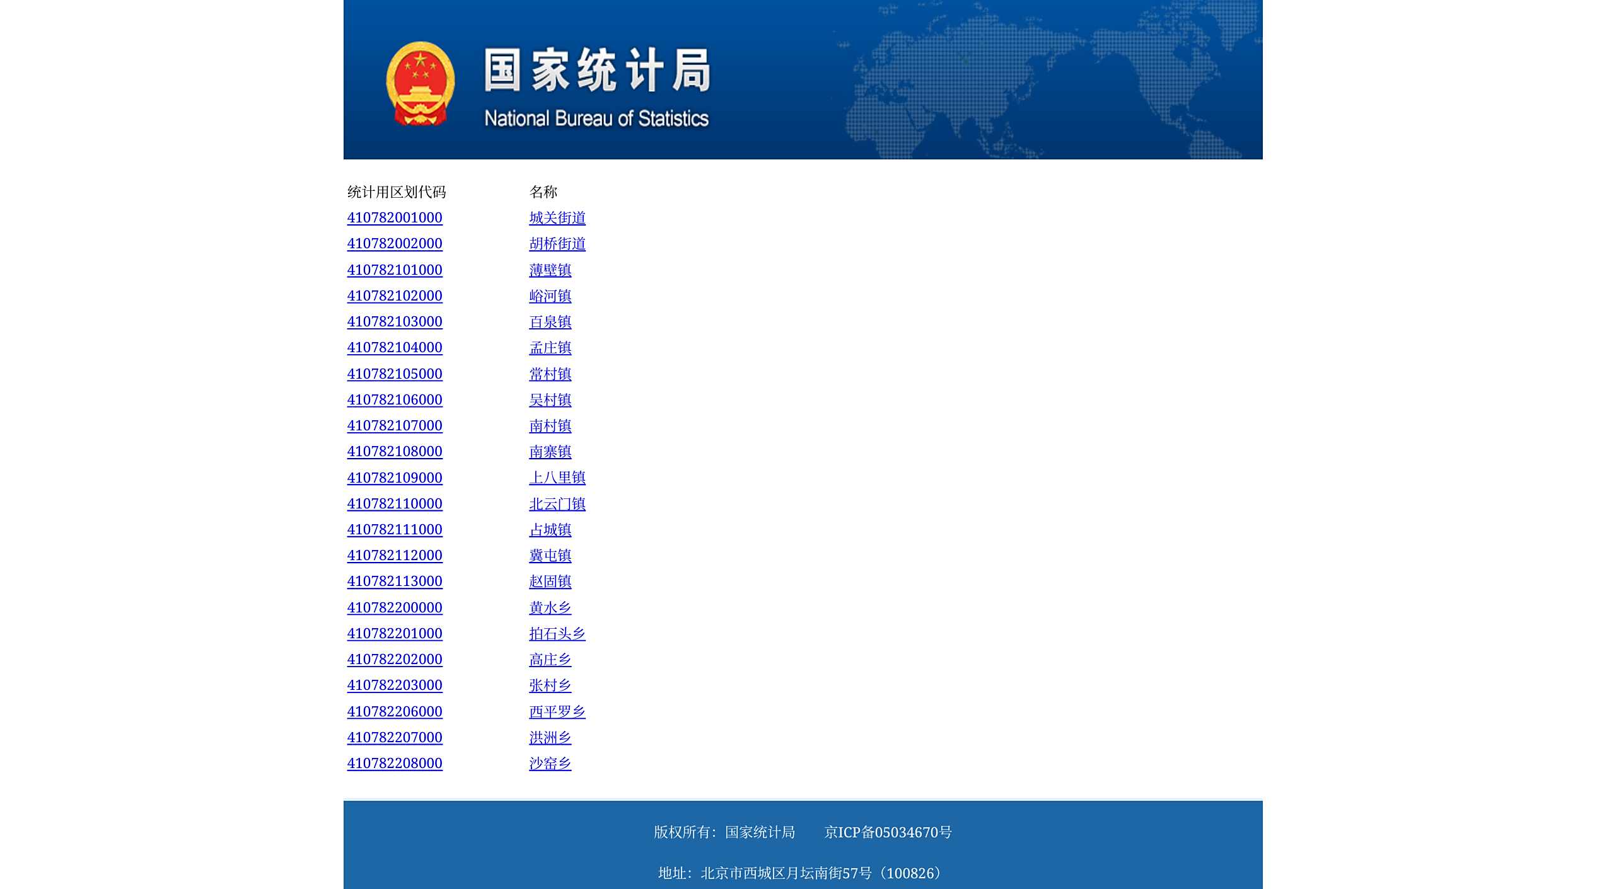
Task: Open the 城关街道 link
Action: tap(557, 218)
